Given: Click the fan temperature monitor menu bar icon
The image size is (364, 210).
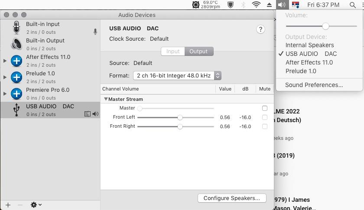Looking at the screenshot, I should tap(196, 5).
